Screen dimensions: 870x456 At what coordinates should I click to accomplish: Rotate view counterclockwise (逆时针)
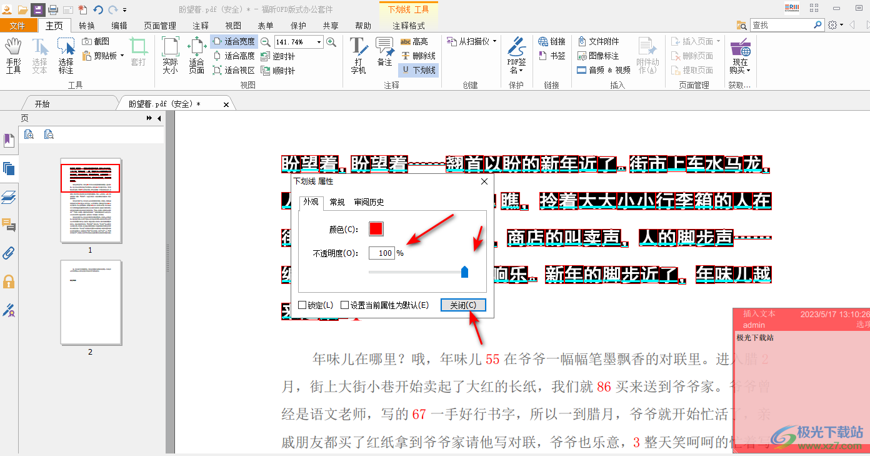278,56
